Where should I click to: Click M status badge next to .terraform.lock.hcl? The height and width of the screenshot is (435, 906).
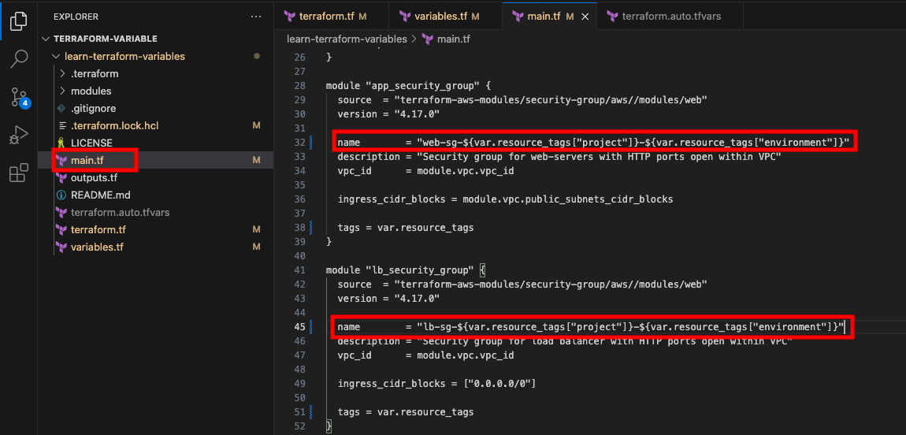pyautogui.click(x=257, y=125)
